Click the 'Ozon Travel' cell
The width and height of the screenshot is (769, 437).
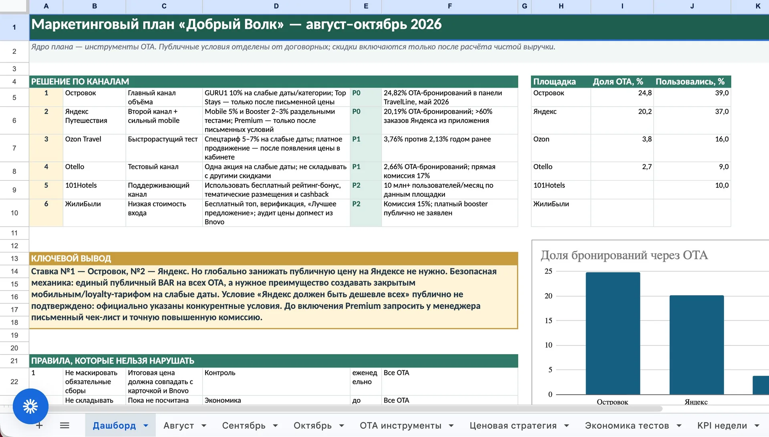94,148
